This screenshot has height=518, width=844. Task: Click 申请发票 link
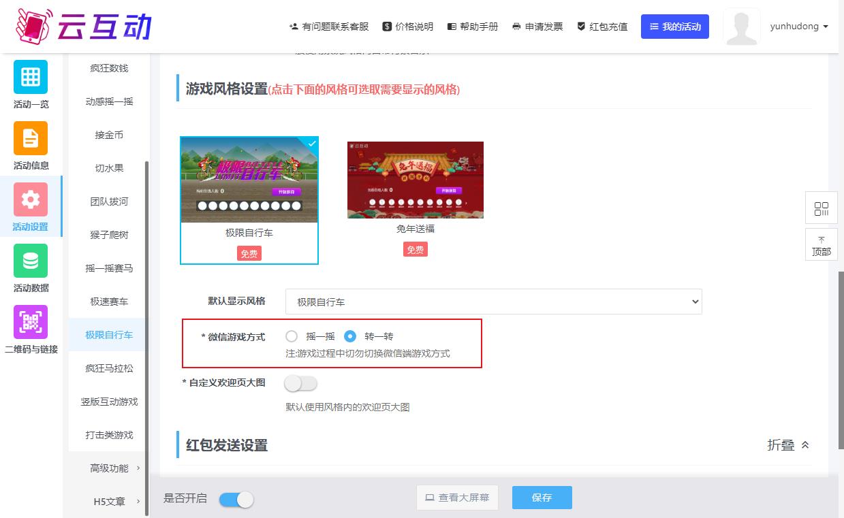537,27
